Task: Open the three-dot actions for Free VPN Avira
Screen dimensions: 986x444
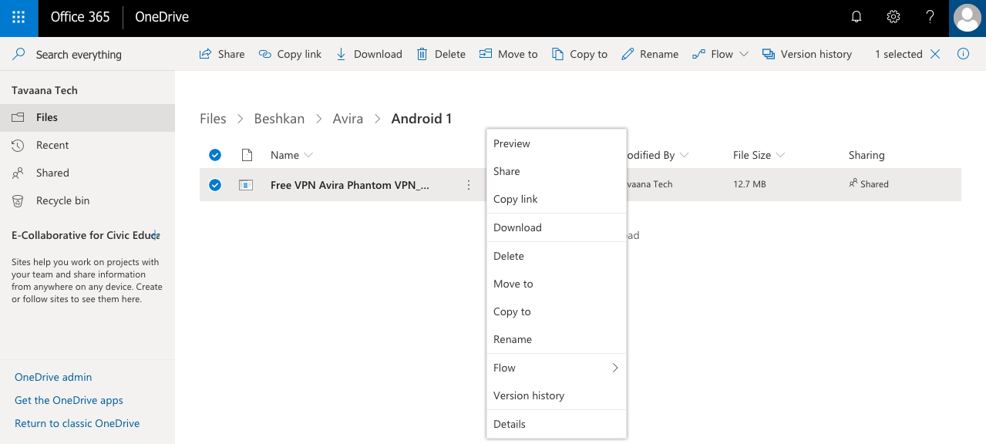Action: click(x=469, y=185)
